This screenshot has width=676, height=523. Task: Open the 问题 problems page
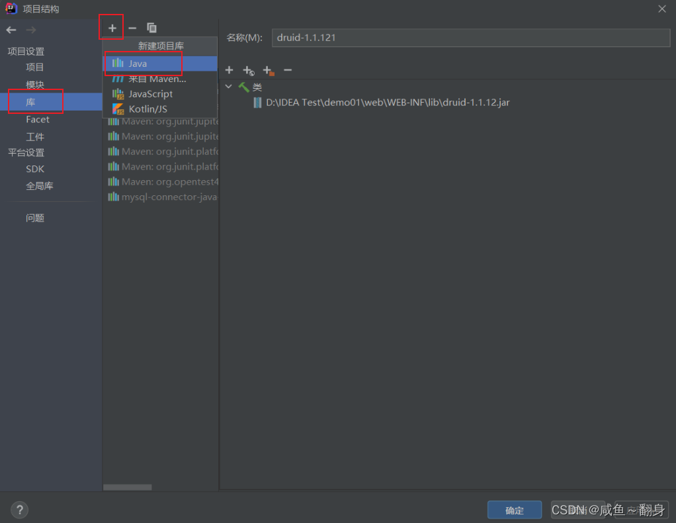click(34, 218)
